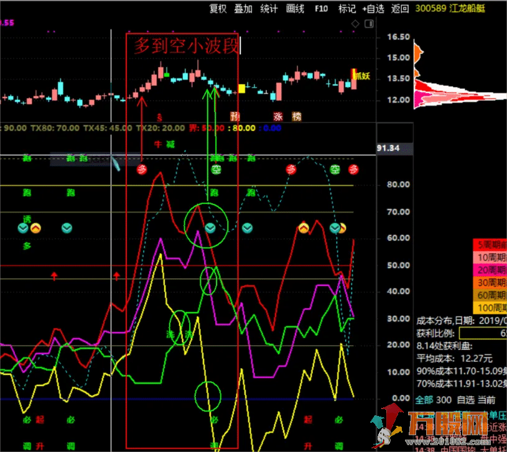This screenshot has width=507, height=452.
Task: Switch to the 当前 tab
Action: point(486,400)
